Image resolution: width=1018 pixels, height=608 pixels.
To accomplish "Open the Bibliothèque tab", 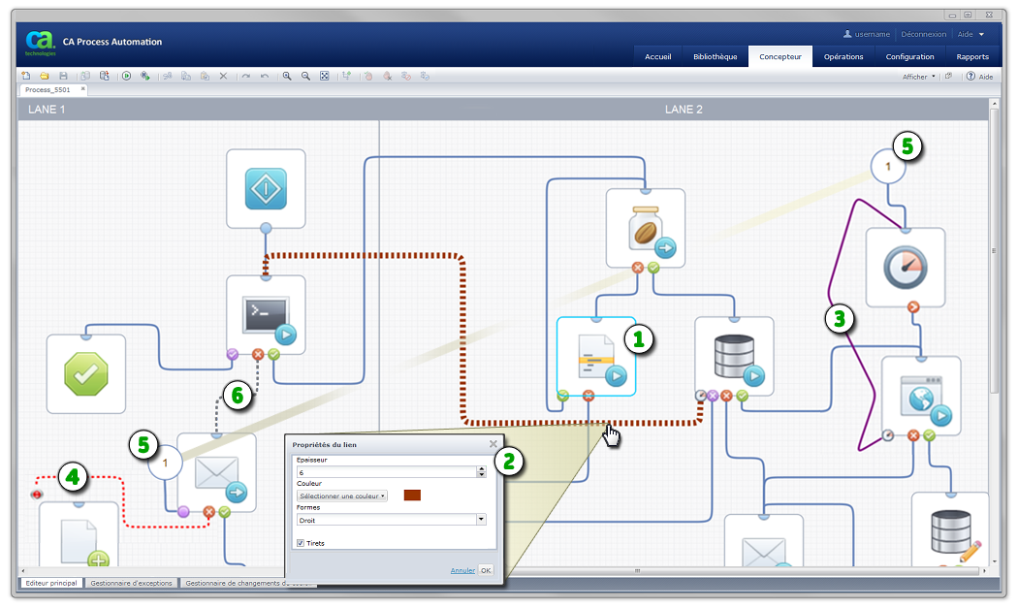I will (715, 56).
